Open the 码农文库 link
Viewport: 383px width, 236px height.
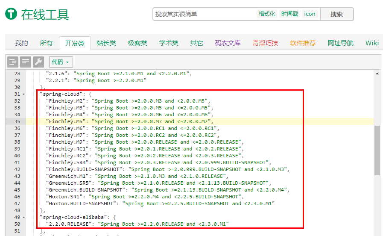[228, 43]
